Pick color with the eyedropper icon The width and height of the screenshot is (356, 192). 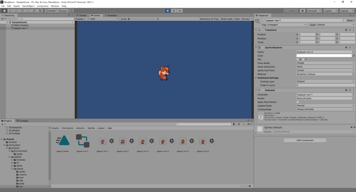point(354,56)
